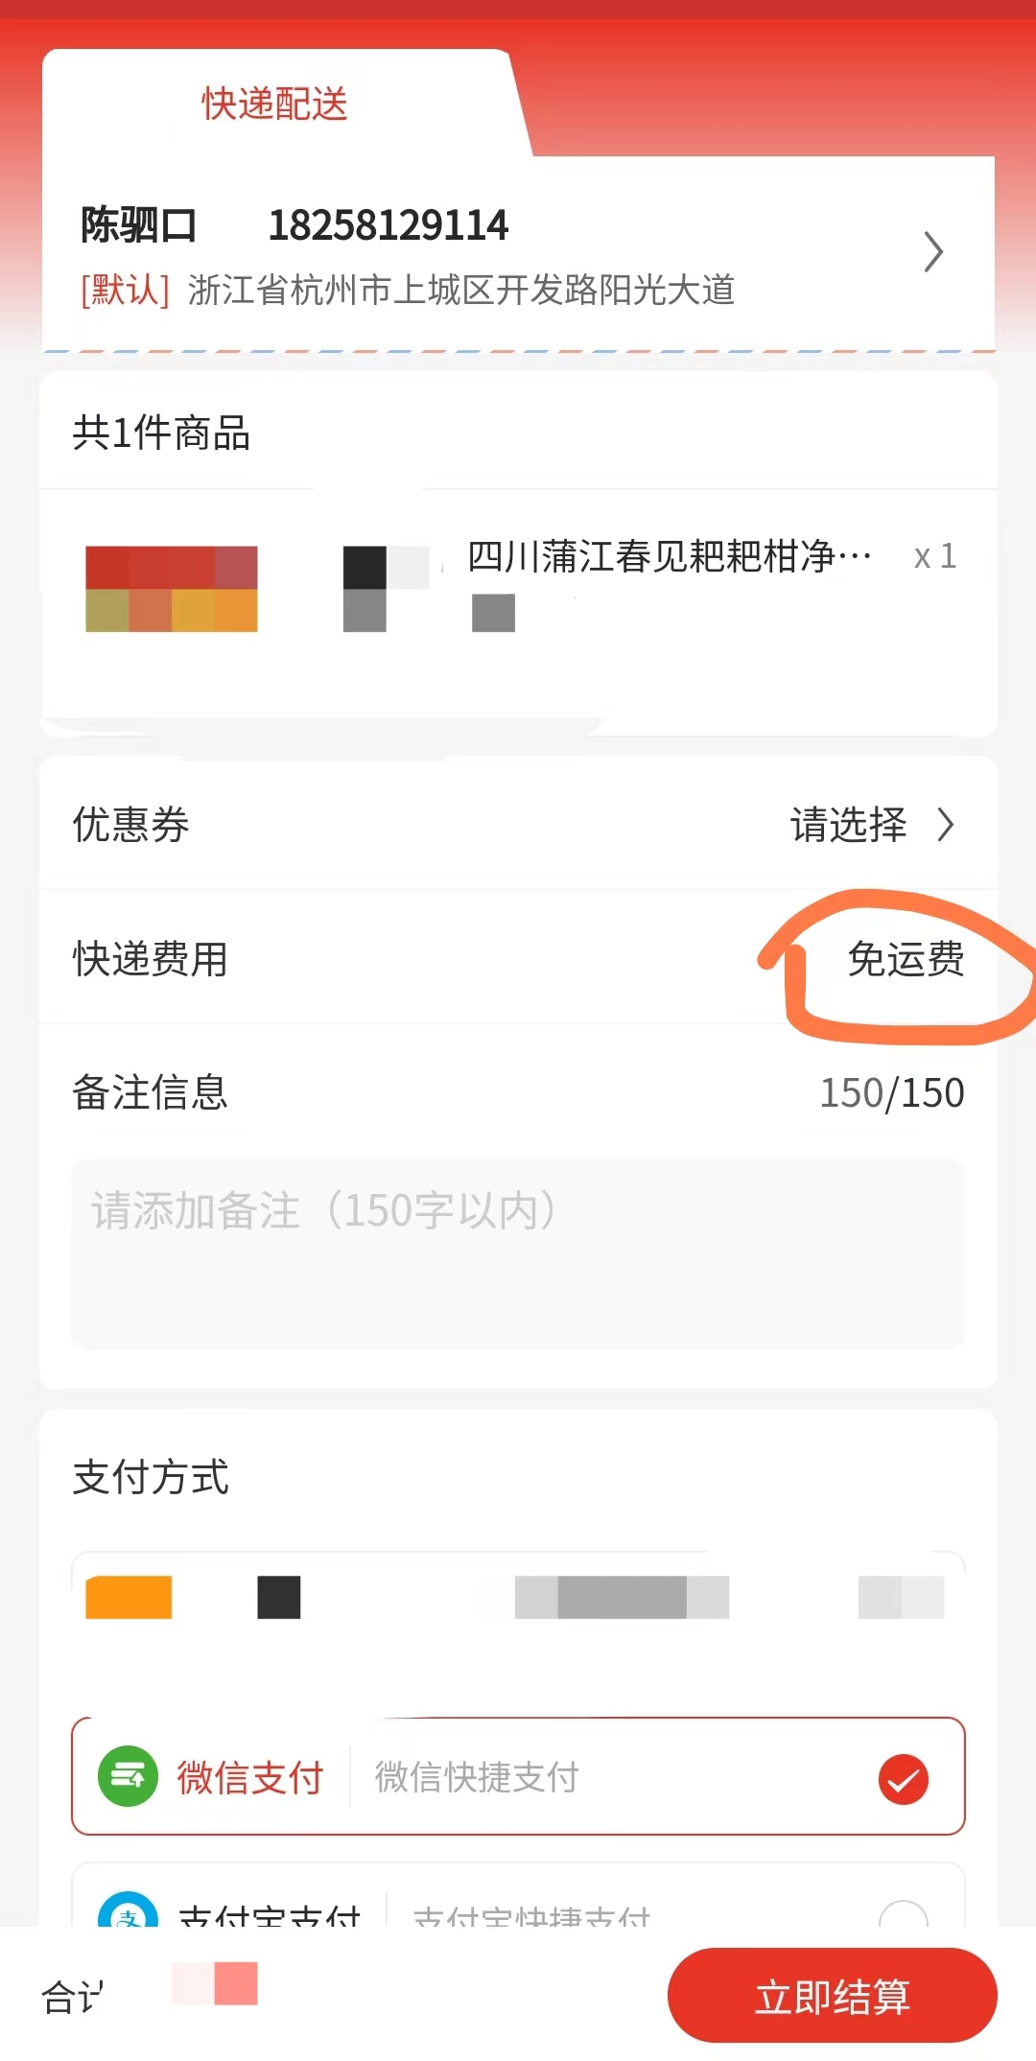Select the 支付宝支付 radio circle
Screen dimensions: 1036x2061
tap(904, 1912)
